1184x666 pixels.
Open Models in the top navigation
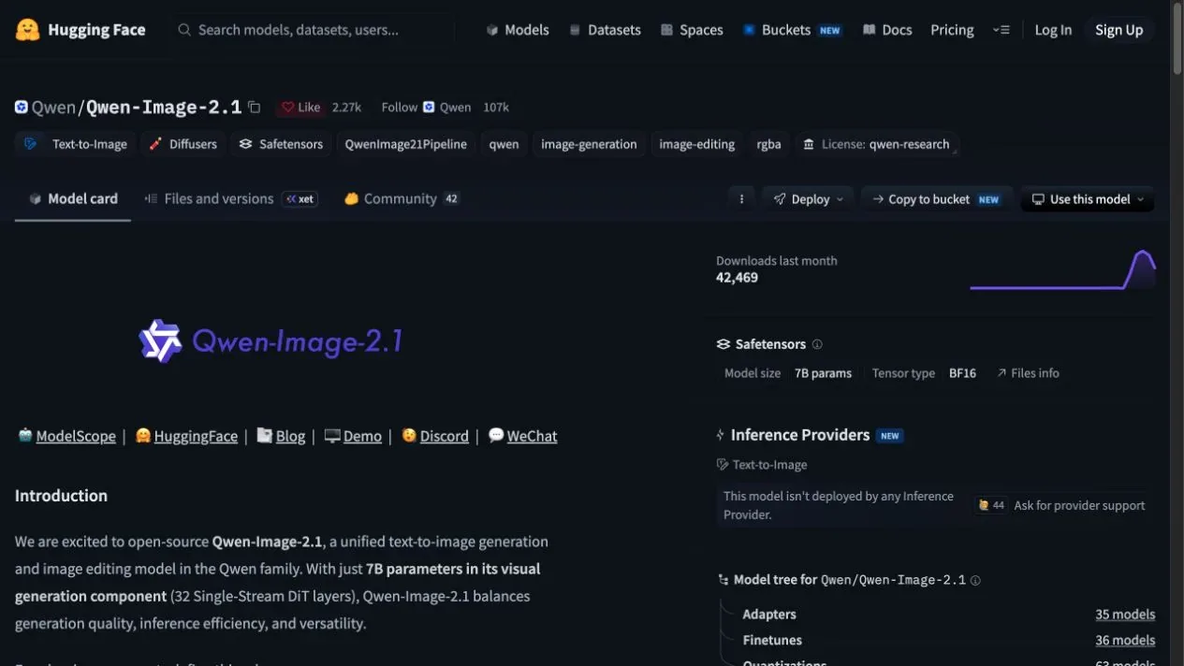(517, 30)
